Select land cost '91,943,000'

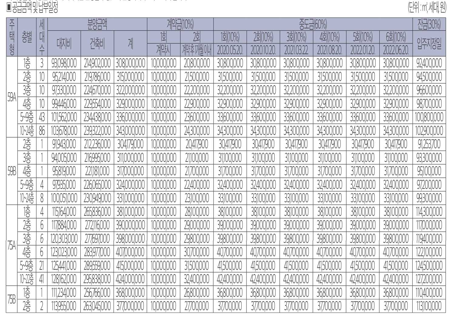coord(64,144)
